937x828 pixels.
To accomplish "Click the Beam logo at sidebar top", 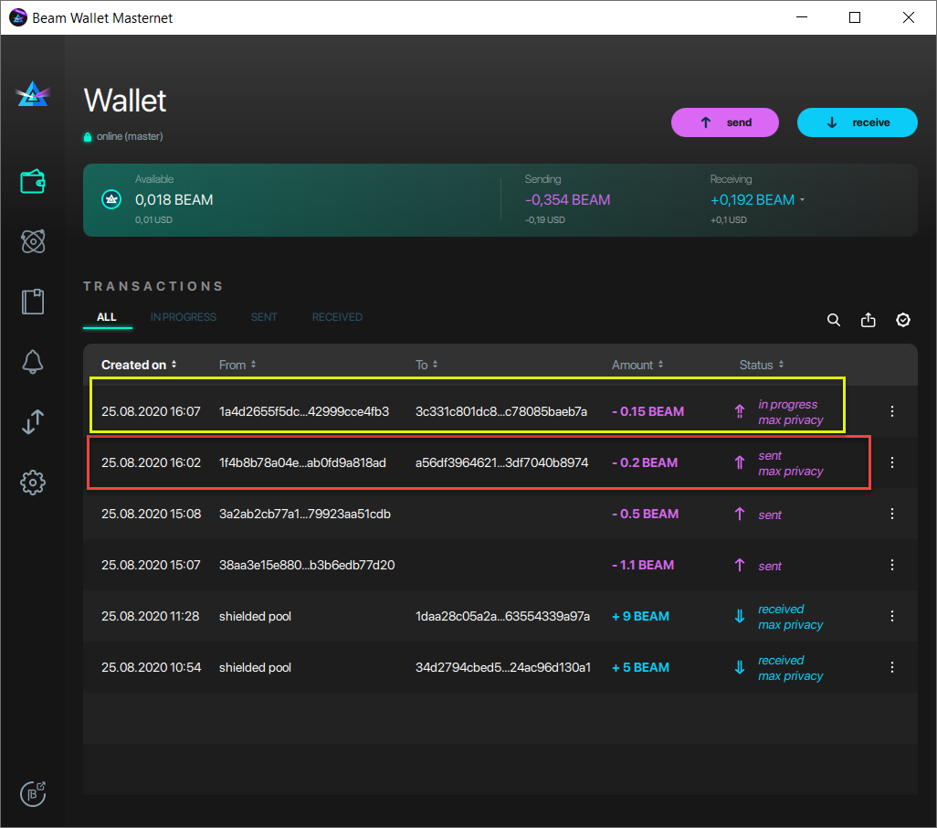I will pos(33,93).
